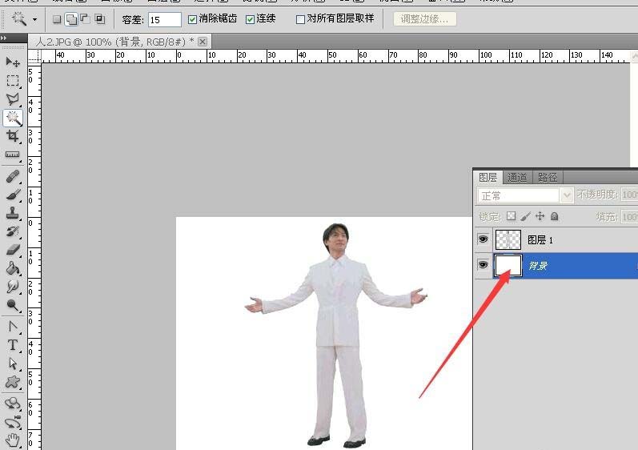638x450 pixels.
Task: Switch to the 路径 paths tab
Action: [548, 178]
